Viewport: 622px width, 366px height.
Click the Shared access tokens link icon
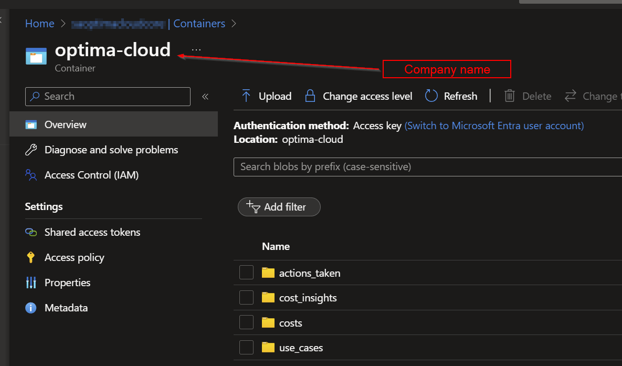coord(31,232)
